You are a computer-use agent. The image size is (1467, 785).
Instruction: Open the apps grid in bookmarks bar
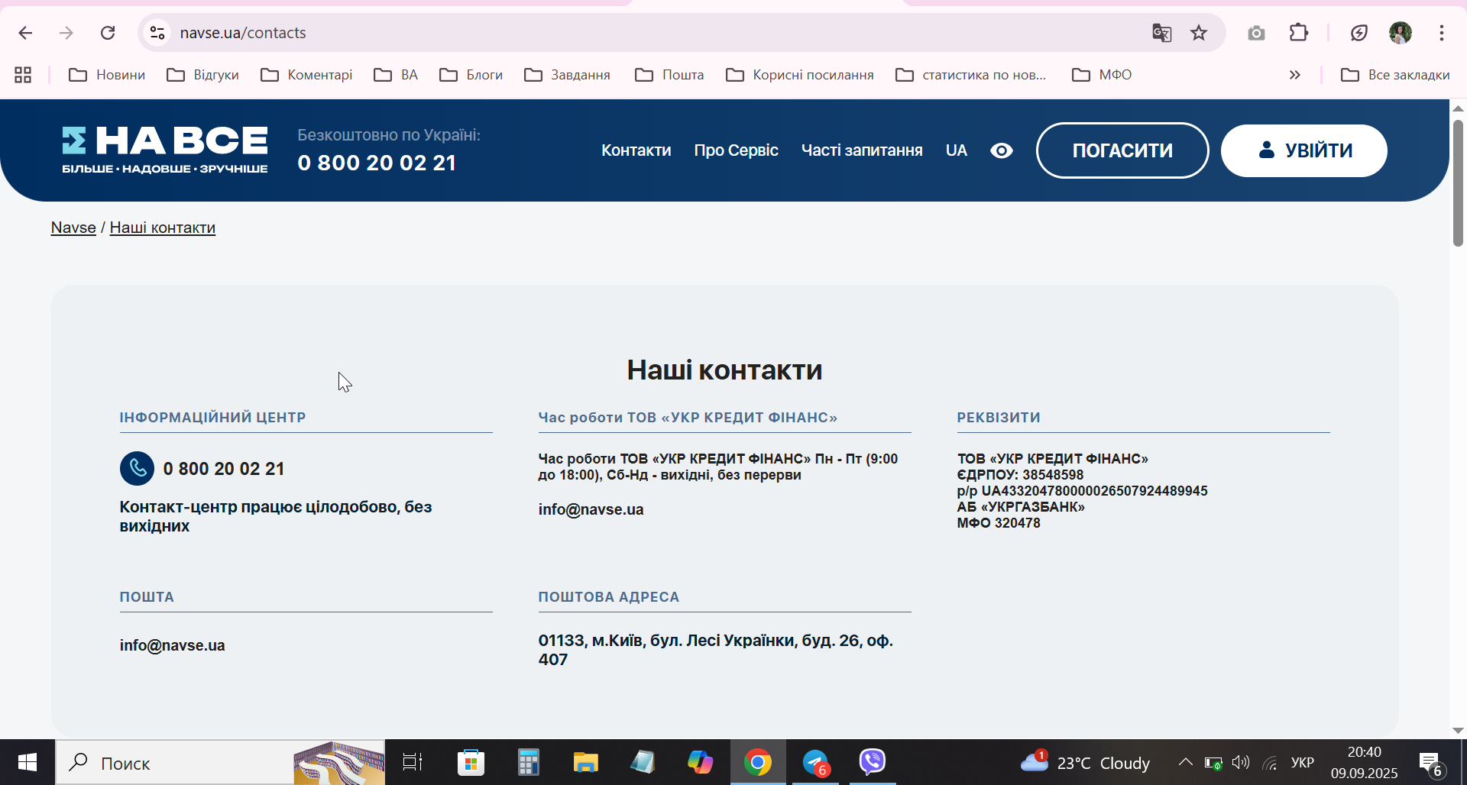point(23,75)
